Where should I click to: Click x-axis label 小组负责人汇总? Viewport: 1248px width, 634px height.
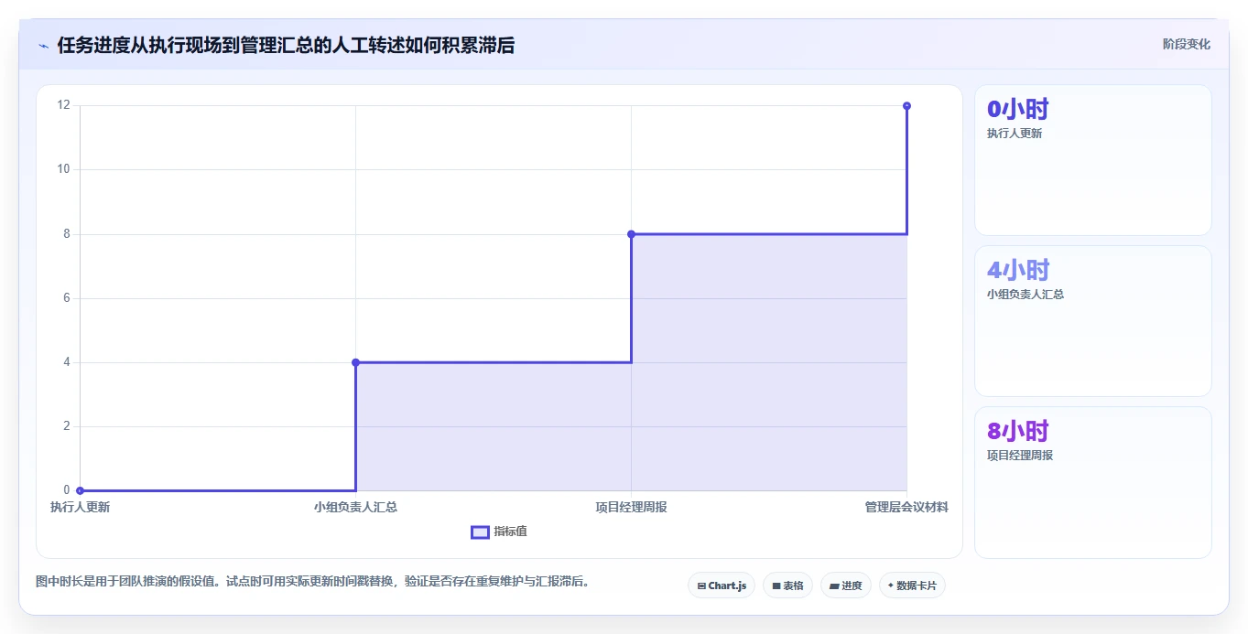[356, 507]
